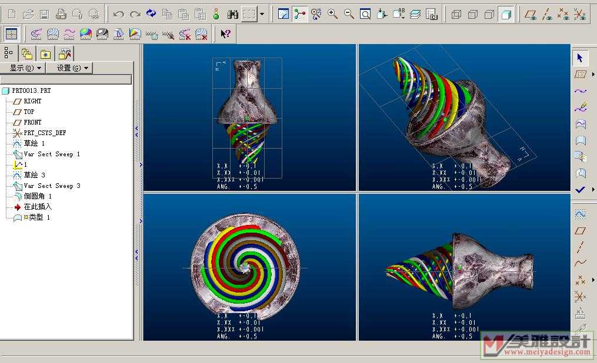Click the What's This help cursor icon
This screenshot has height=363, width=597.
[x=225, y=34]
